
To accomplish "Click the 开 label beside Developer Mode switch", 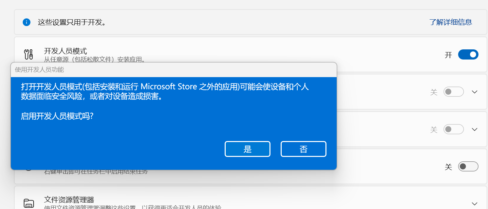I will [x=448, y=55].
